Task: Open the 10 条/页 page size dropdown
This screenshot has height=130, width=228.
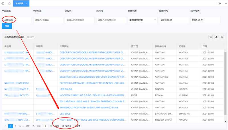Action: coord(77,126)
